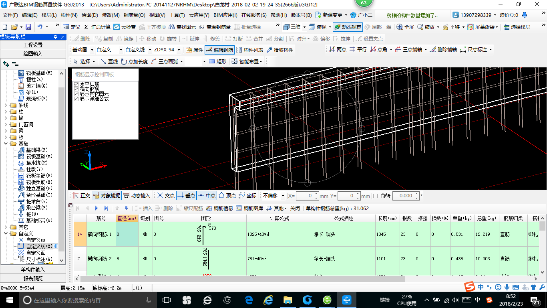
Task: Select 平移 pan tool
Action: 451,27
